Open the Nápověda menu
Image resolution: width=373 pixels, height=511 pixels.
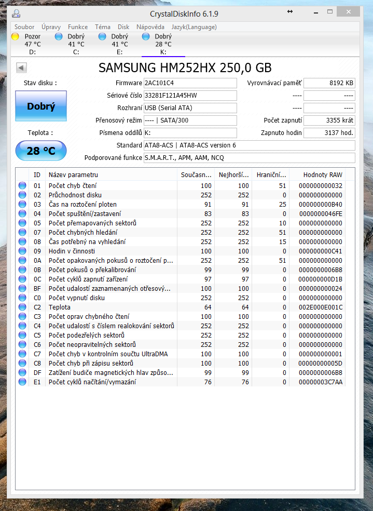150,26
